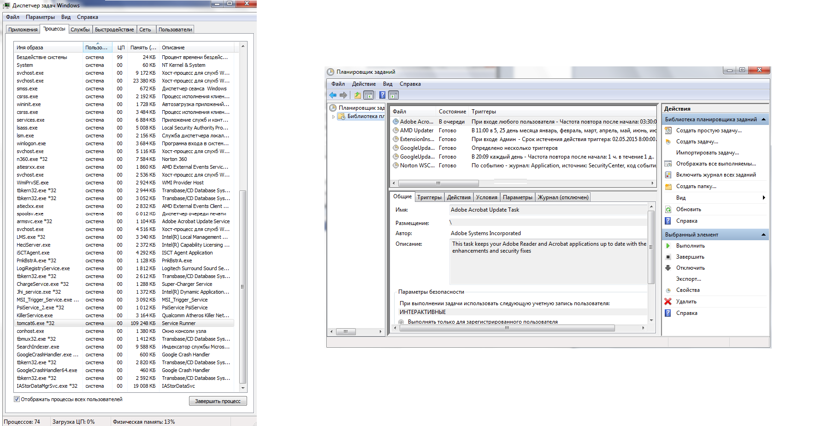
Task: Select the spoolsv.exe process row
Action: click(x=124, y=214)
